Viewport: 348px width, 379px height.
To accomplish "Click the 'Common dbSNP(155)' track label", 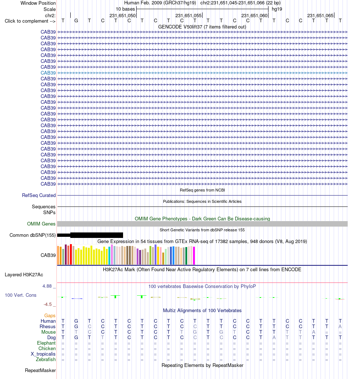I will [x=33, y=235].
